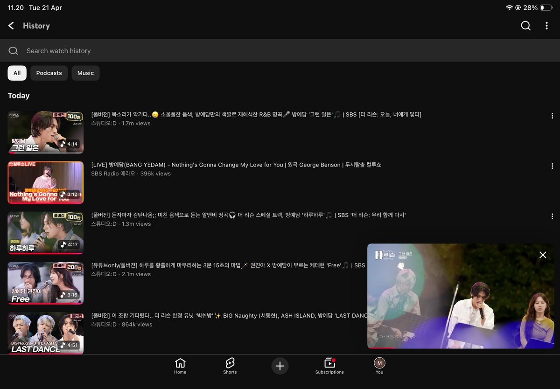The width and height of the screenshot is (560, 389).
Task: Play the '그런 일은' thumbnail video
Action: [x=46, y=132]
